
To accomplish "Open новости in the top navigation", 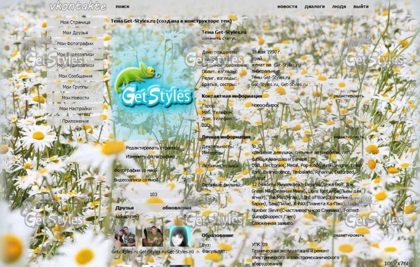I will (287, 7).
